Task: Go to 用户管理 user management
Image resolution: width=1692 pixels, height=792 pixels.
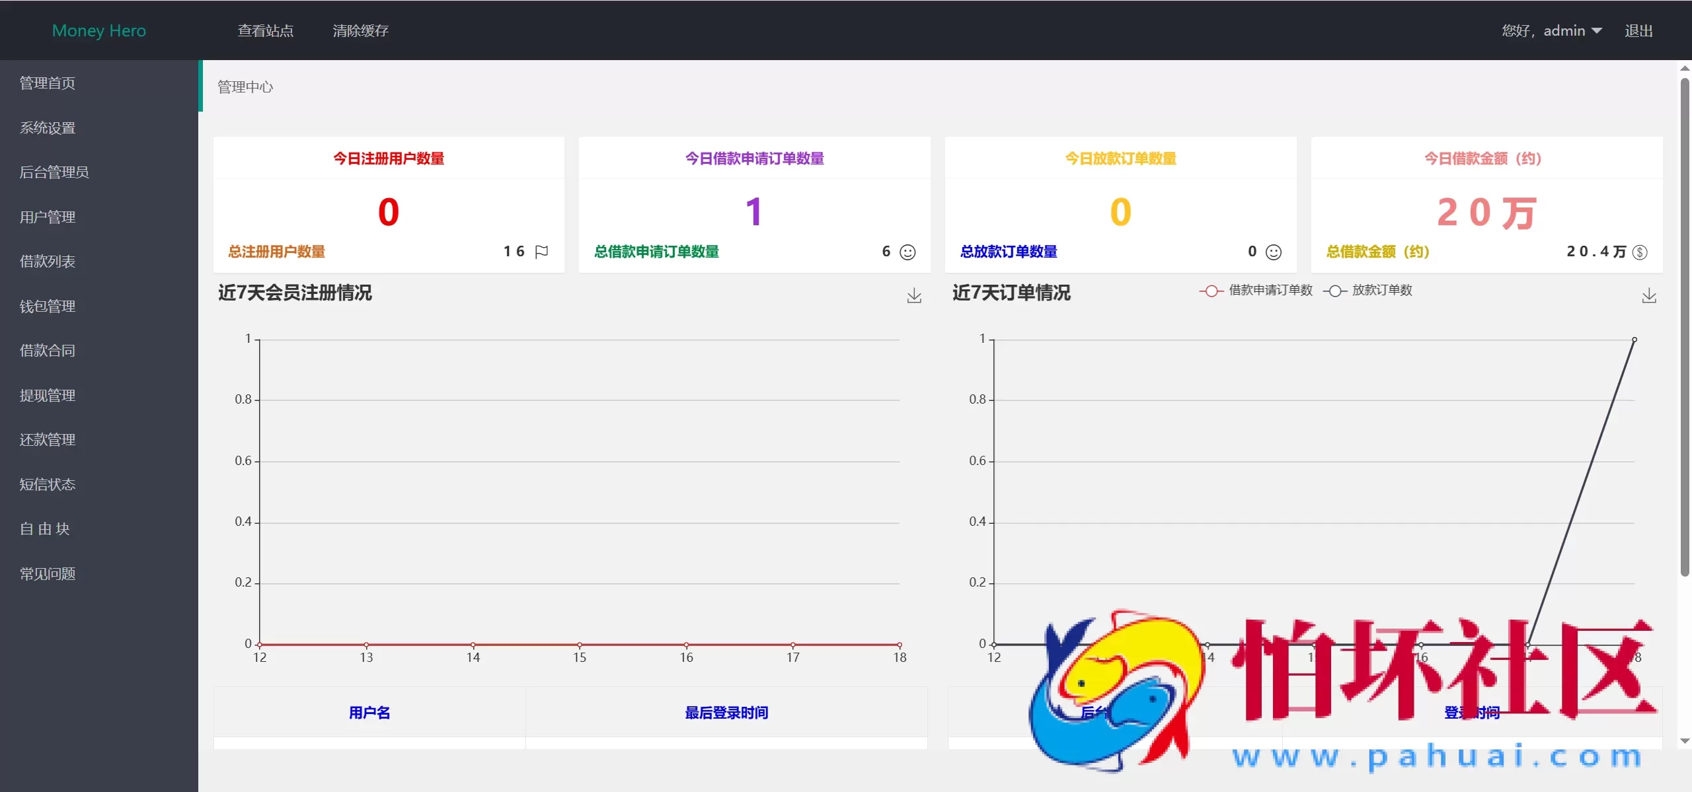Action: (47, 217)
